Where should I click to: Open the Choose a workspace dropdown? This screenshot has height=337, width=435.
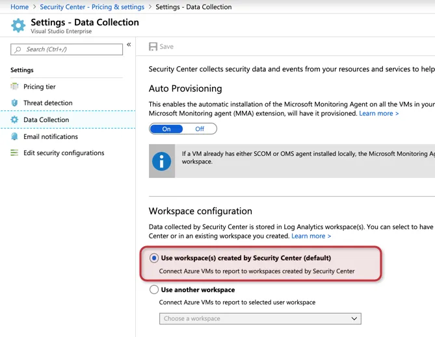pos(260,319)
